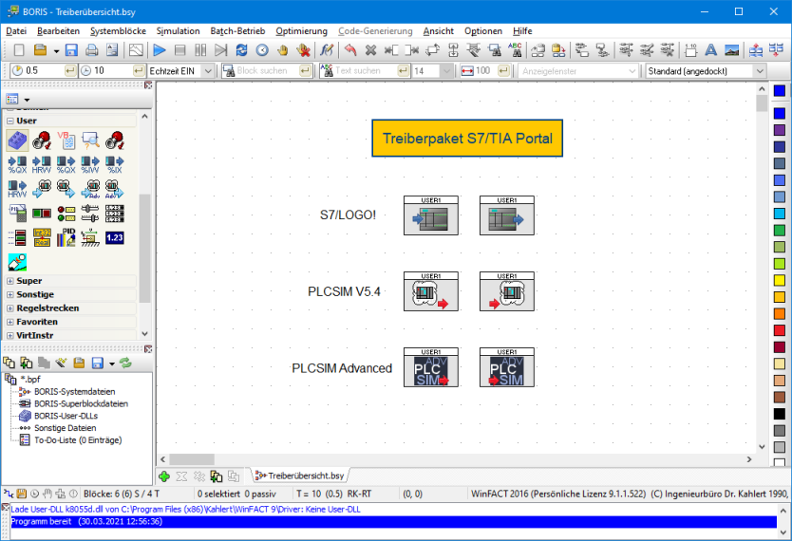Expand the Super block group
This screenshot has height=541, width=792.
(10, 281)
